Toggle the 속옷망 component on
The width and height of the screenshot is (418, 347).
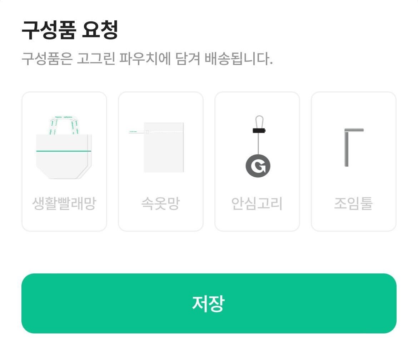click(160, 161)
